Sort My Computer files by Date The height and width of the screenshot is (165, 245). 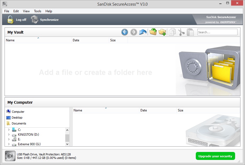click(158, 110)
